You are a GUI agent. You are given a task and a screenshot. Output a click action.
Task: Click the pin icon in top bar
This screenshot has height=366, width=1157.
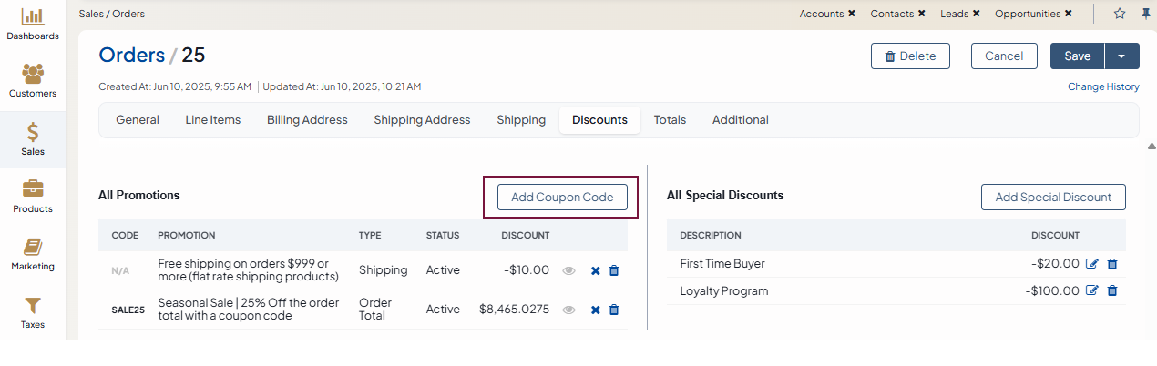point(1145,14)
